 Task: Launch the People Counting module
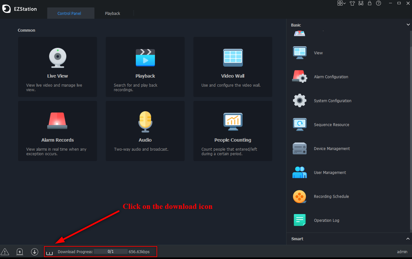(233, 131)
